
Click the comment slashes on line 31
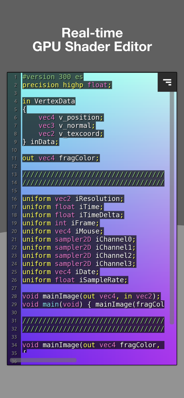(x=93, y=321)
